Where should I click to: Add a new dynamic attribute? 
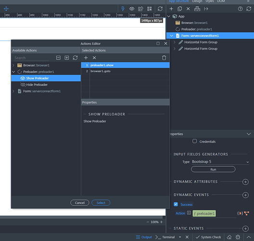pyautogui.click(x=245, y=182)
